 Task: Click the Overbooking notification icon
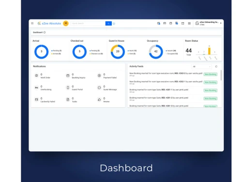[x=36, y=87]
